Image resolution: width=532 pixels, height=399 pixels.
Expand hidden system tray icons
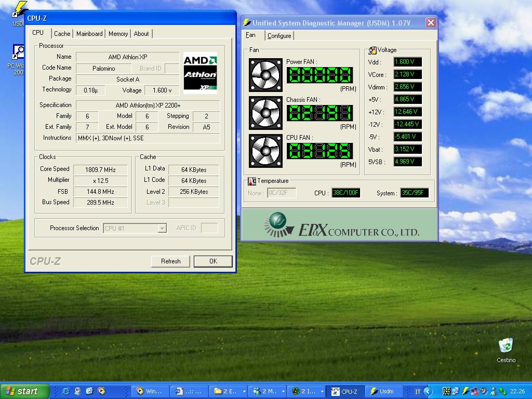(x=428, y=392)
